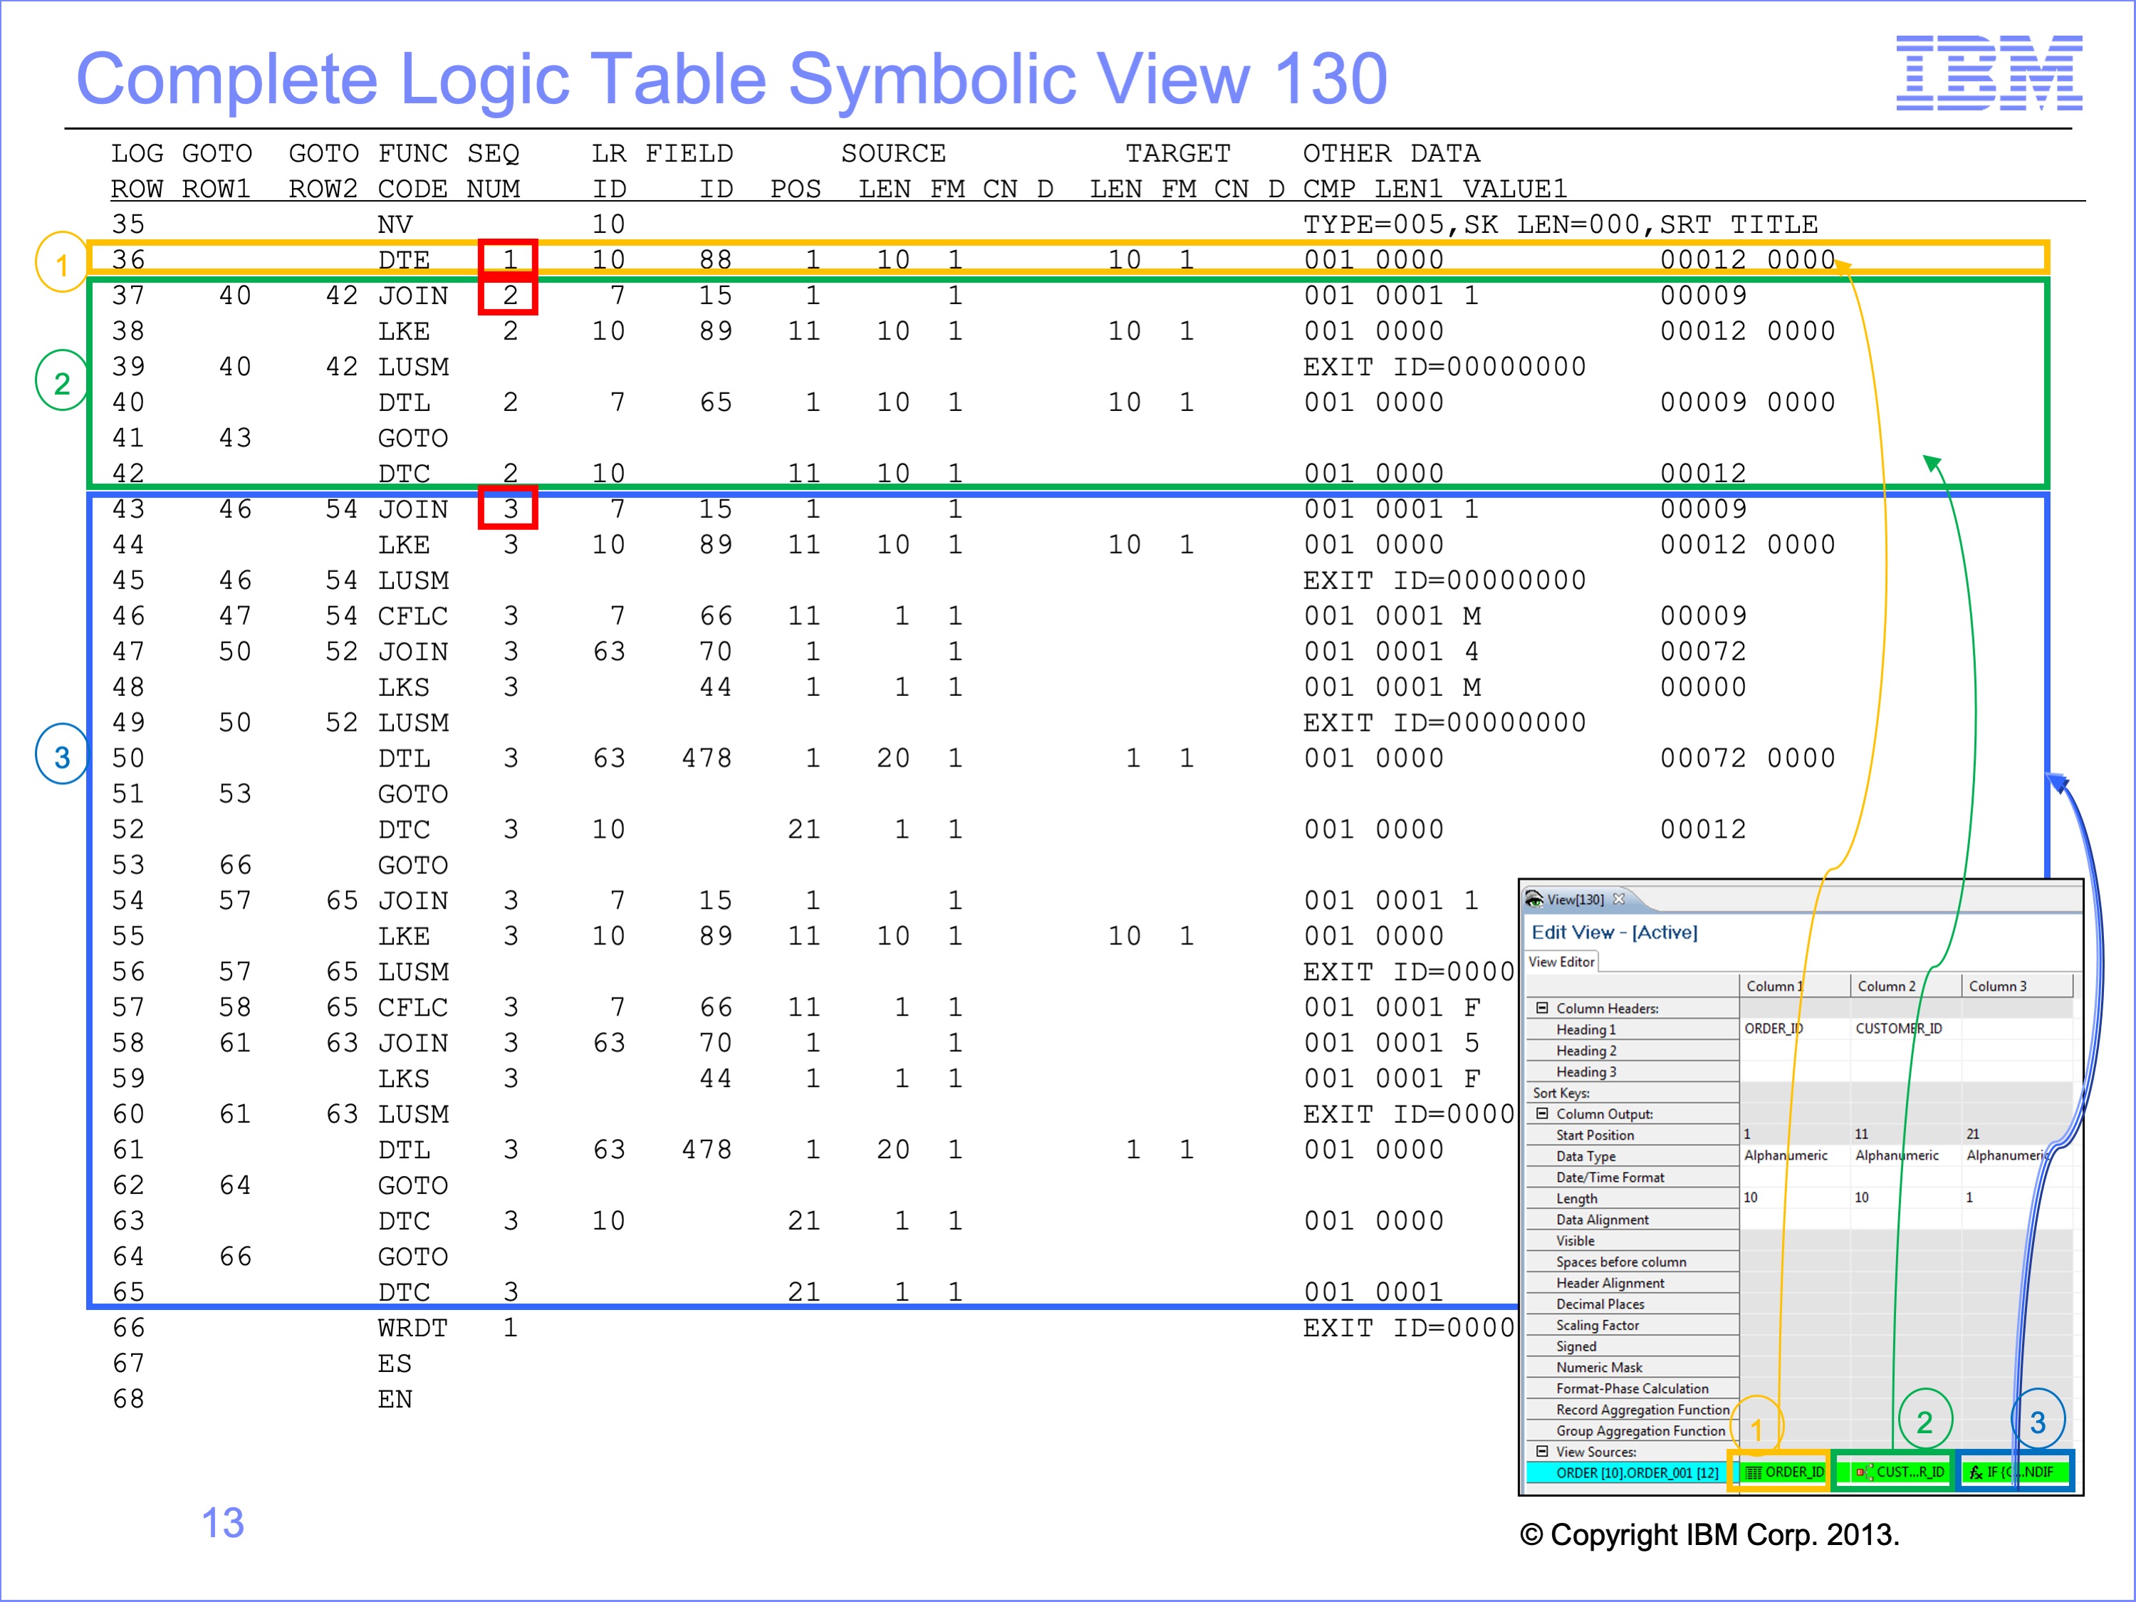Click the TYPE=005,SK LEN=000,SRT TITLE text
This screenshot has height=1602, width=2136.
pos(1561,225)
